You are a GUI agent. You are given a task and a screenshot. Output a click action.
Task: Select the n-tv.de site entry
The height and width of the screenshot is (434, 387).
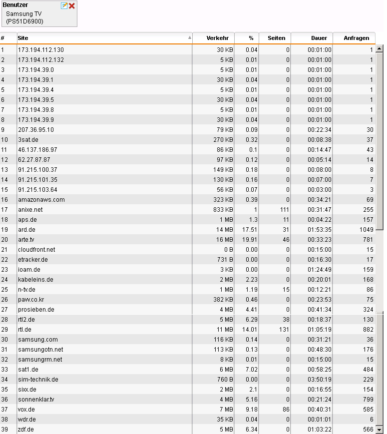tap(26, 290)
